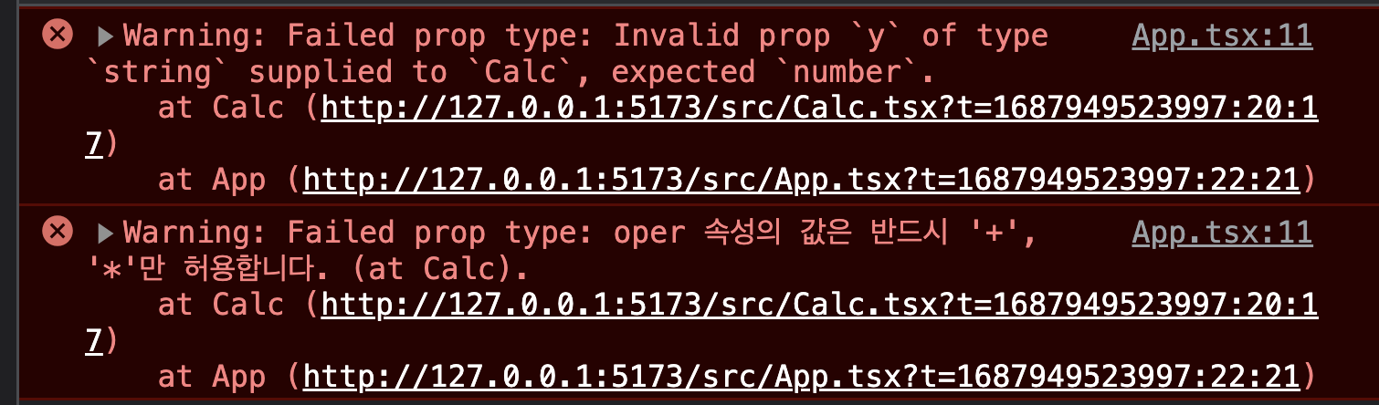Click the 'at App' label in the first stack trace
Image resolution: width=1379 pixels, height=405 pixels.
[212, 180]
